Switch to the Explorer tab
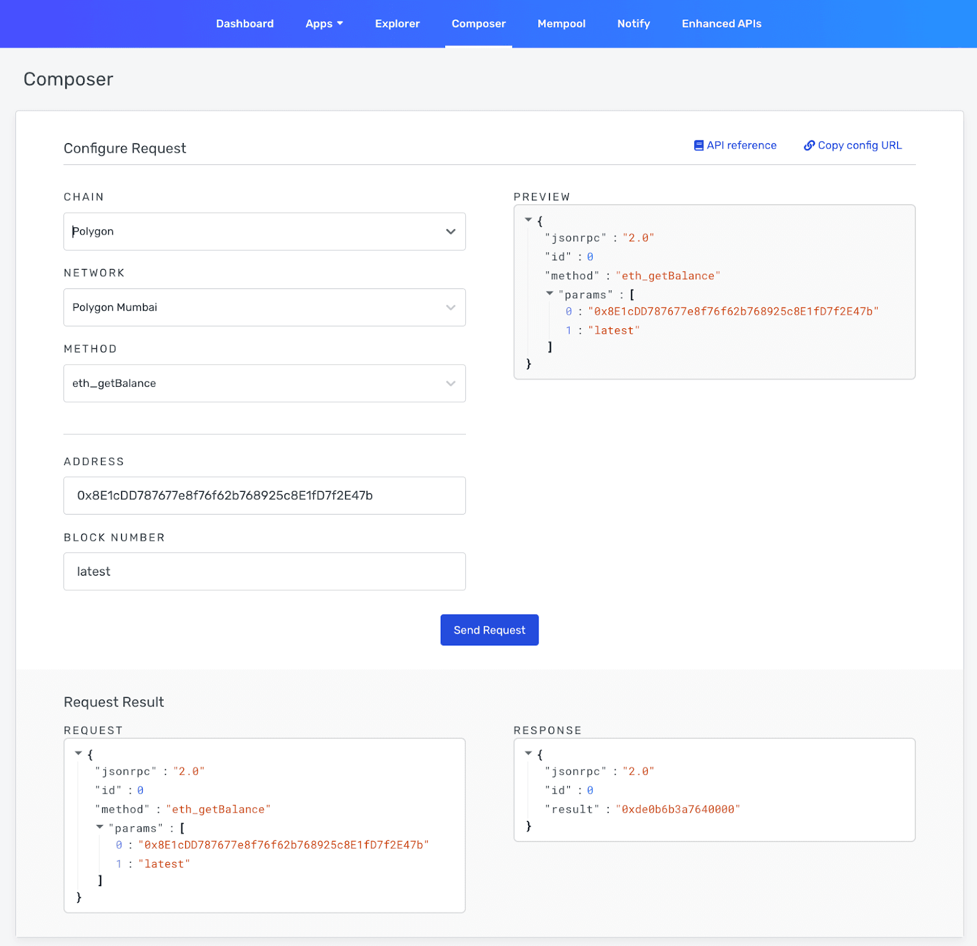The height and width of the screenshot is (946, 977). pos(397,23)
